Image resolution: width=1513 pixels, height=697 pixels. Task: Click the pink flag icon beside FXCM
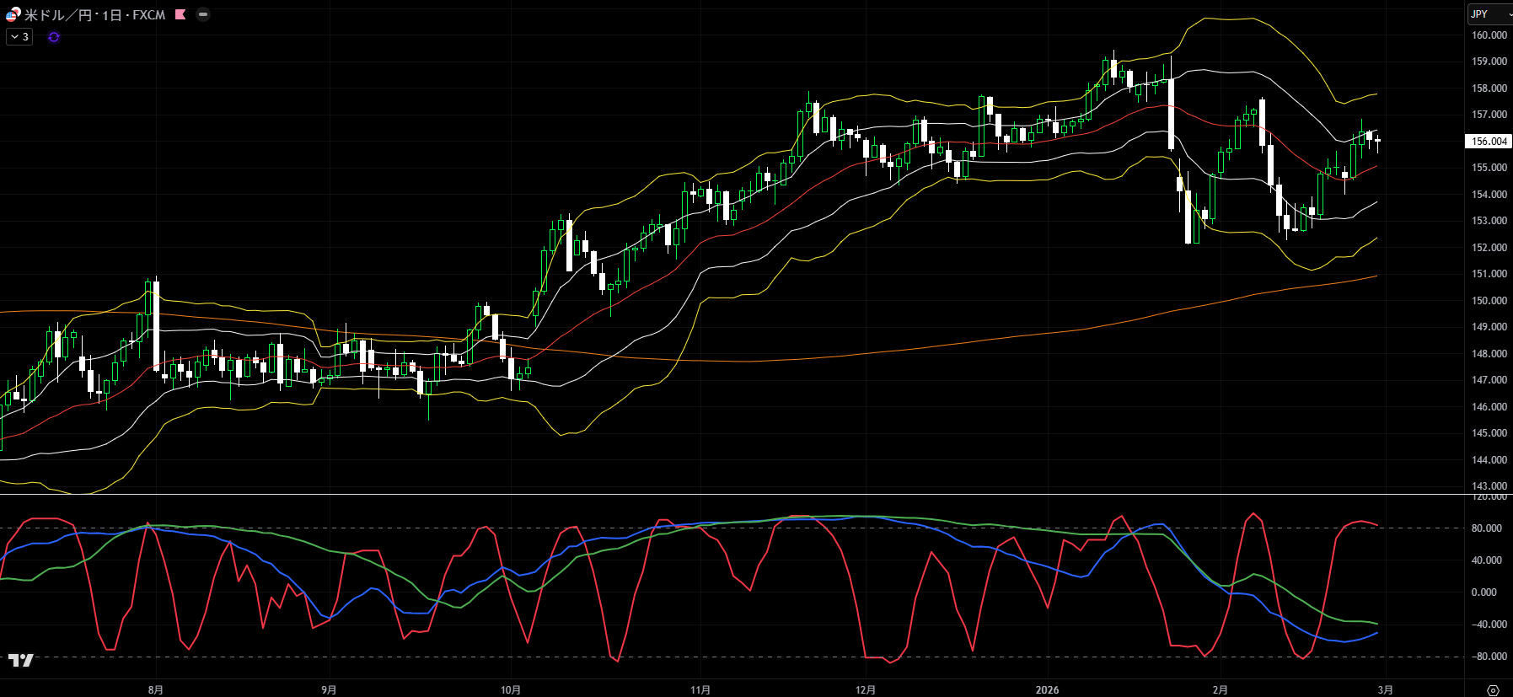tap(180, 14)
